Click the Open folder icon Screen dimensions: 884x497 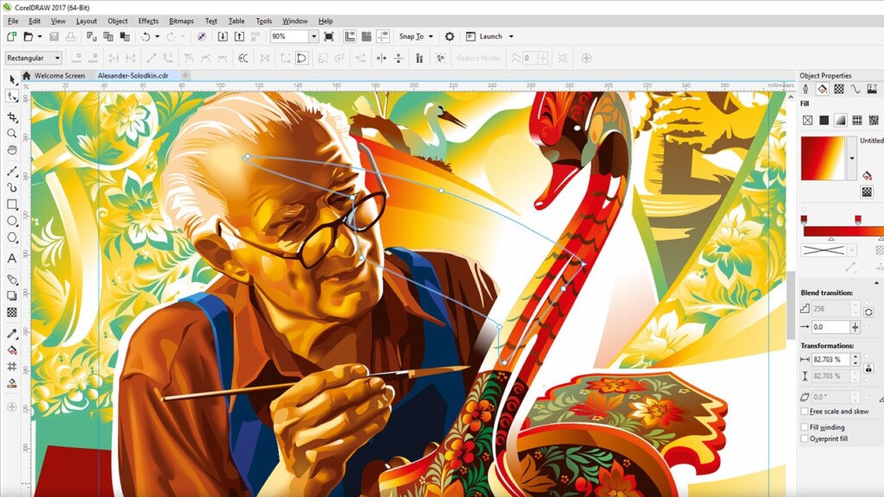coord(28,36)
